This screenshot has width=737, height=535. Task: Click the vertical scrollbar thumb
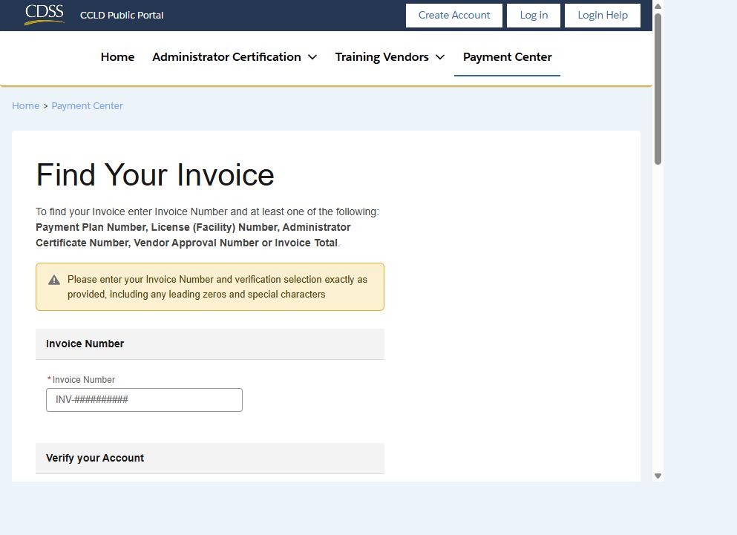(x=658, y=88)
